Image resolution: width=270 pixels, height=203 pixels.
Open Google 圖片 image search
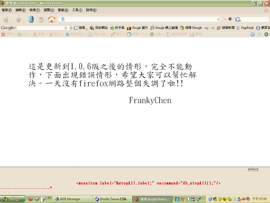point(137,28)
